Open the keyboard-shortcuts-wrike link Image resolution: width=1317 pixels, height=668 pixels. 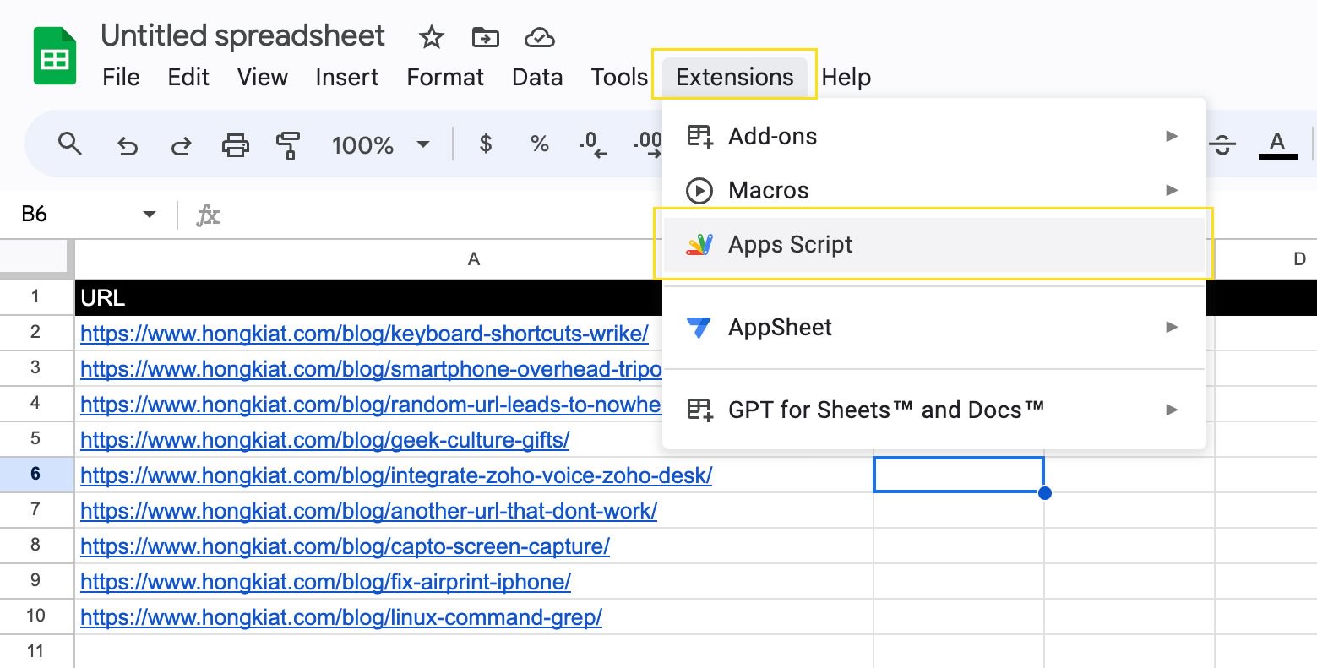coord(364,334)
